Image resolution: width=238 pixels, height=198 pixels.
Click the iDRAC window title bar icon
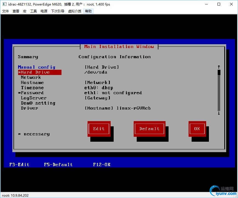4,4
